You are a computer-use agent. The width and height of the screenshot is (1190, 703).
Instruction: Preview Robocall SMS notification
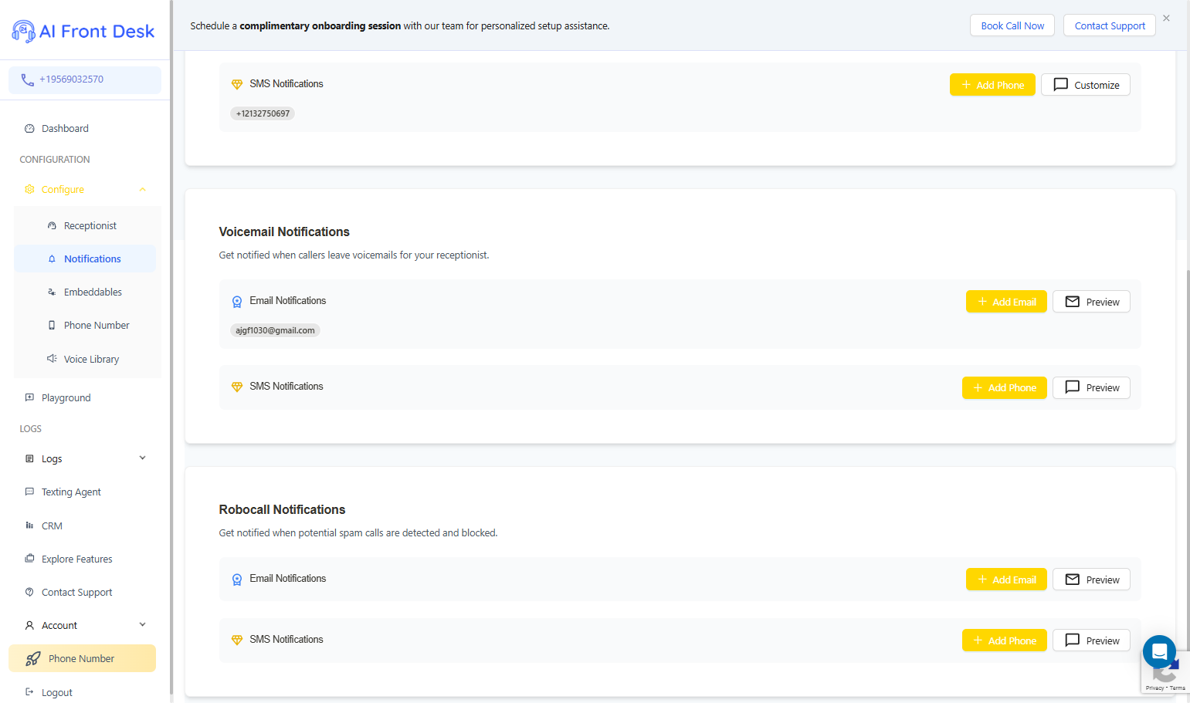click(x=1091, y=640)
